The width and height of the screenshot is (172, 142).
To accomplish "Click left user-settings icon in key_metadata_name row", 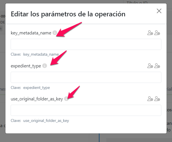I will [x=150, y=33].
